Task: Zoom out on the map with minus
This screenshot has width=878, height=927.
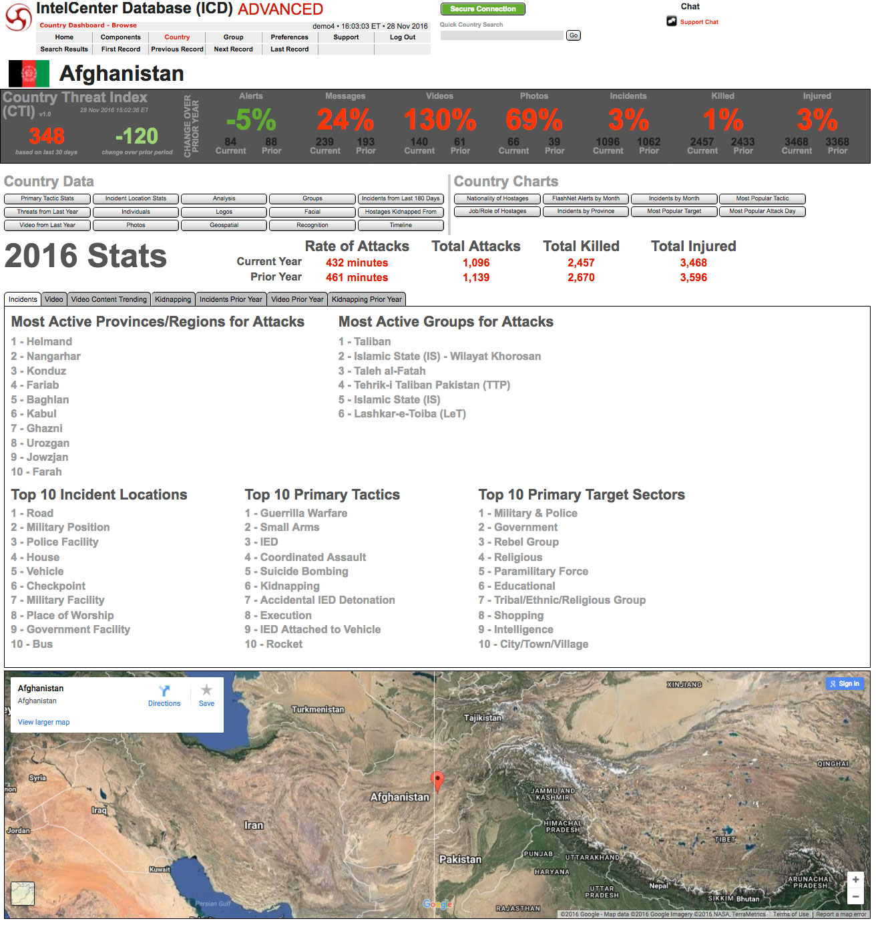Action: point(855,896)
